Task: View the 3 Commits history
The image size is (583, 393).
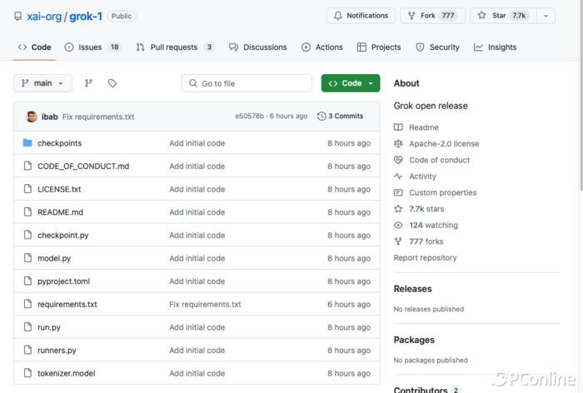Action: [340, 116]
